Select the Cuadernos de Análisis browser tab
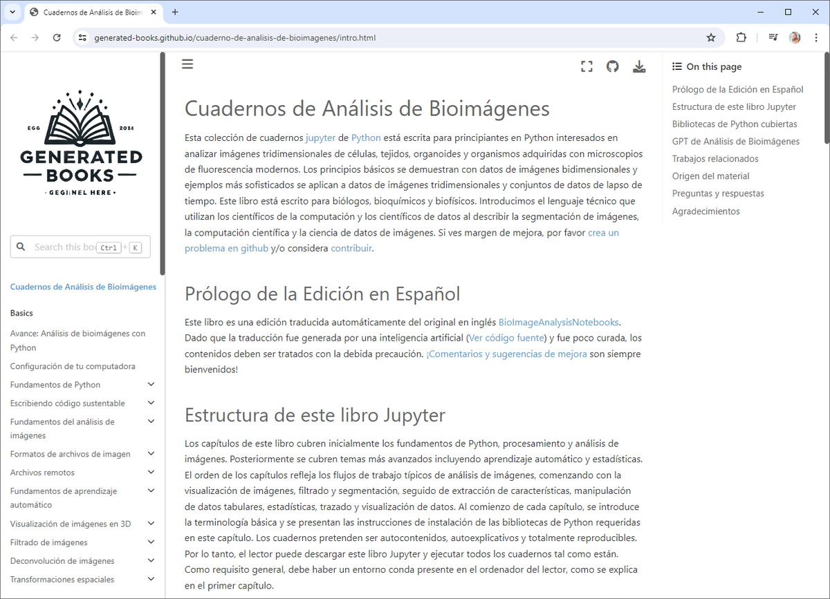 pos(94,12)
